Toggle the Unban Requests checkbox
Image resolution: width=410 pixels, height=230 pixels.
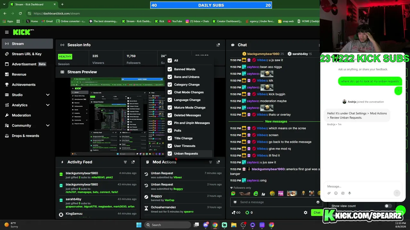[x=170, y=154]
